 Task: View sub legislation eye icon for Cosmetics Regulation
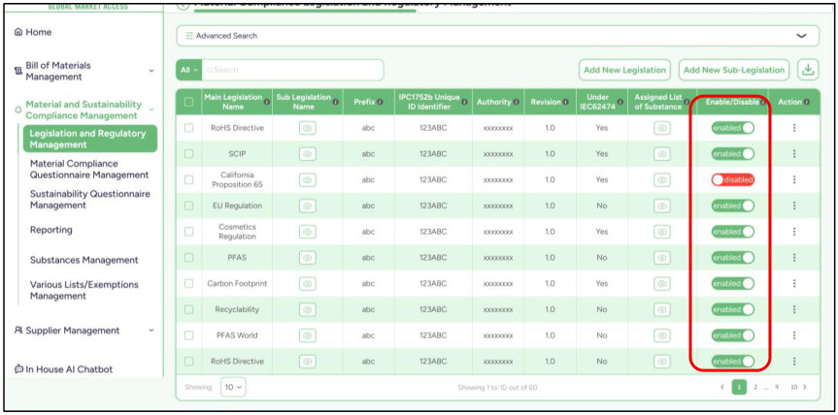pos(307,232)
